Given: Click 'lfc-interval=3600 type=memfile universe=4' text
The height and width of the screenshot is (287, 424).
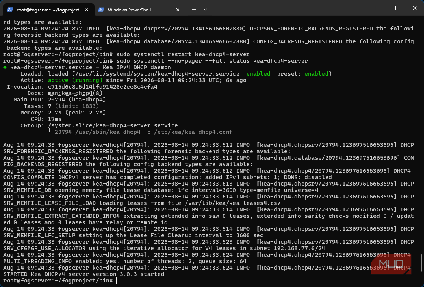Looking at the screenshot, I should pyautogui.click(x=248, y=190).
